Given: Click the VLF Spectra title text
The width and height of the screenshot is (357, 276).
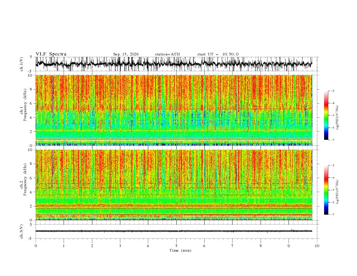Looking at the screenshot, I should (x=51, y=54).
